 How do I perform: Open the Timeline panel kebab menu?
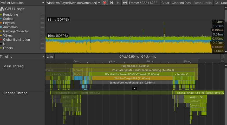[224, 57]
